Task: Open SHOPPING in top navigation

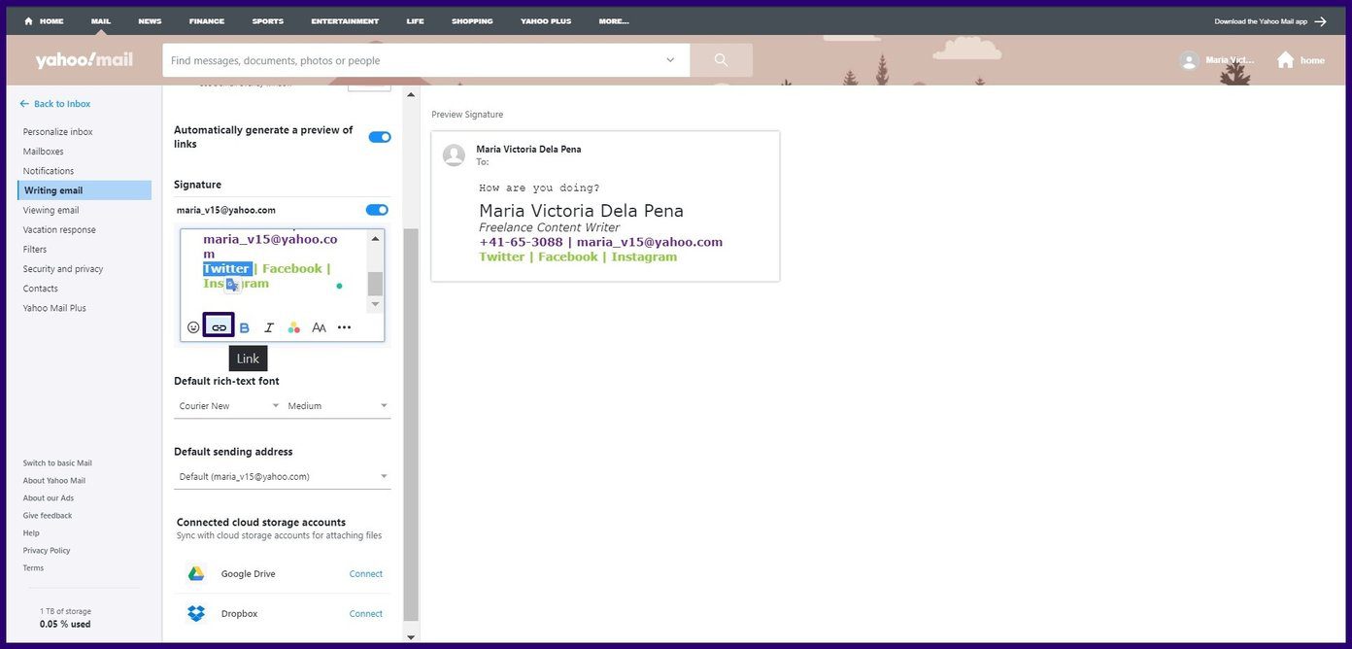Action: pyautogui.click(x=472, y=21)
